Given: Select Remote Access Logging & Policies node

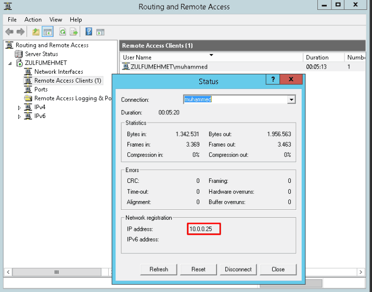Looking at the screenshot, I should (73, 98).
